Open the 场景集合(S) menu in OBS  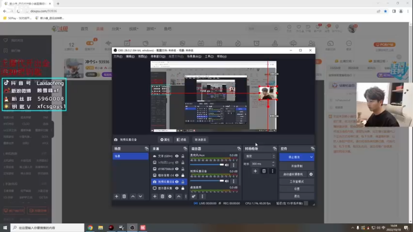click(x=194, y=57)
